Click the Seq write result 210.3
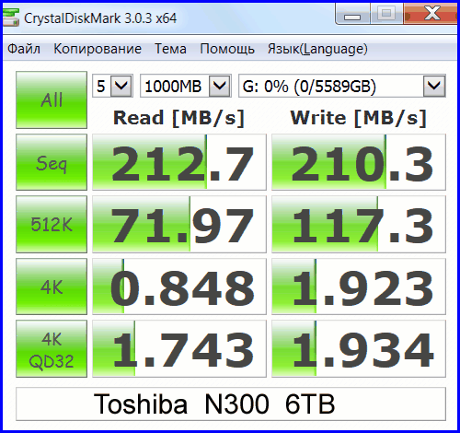The image size is (460, 433). (359, 162)
